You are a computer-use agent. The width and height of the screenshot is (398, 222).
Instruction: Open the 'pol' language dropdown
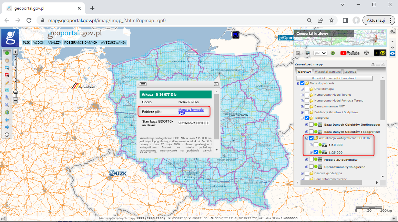click(x=320, y=53)
